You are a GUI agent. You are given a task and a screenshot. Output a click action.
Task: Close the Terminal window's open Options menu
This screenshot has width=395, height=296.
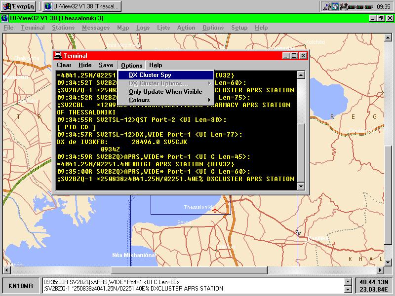tap(131, 66)
